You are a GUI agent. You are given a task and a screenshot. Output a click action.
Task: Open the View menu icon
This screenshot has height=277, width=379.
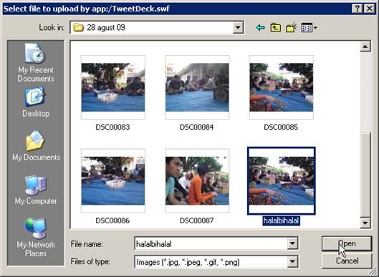[309, 28]
